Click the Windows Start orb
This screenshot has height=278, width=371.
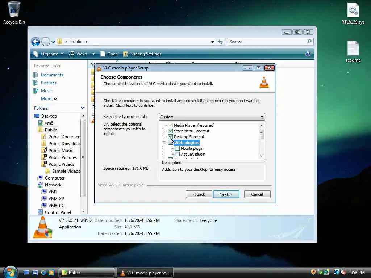11,272
